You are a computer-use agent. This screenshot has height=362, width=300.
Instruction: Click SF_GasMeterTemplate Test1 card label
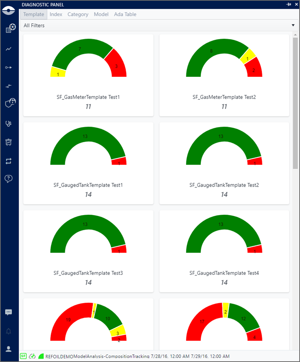[x=88, y=97]
